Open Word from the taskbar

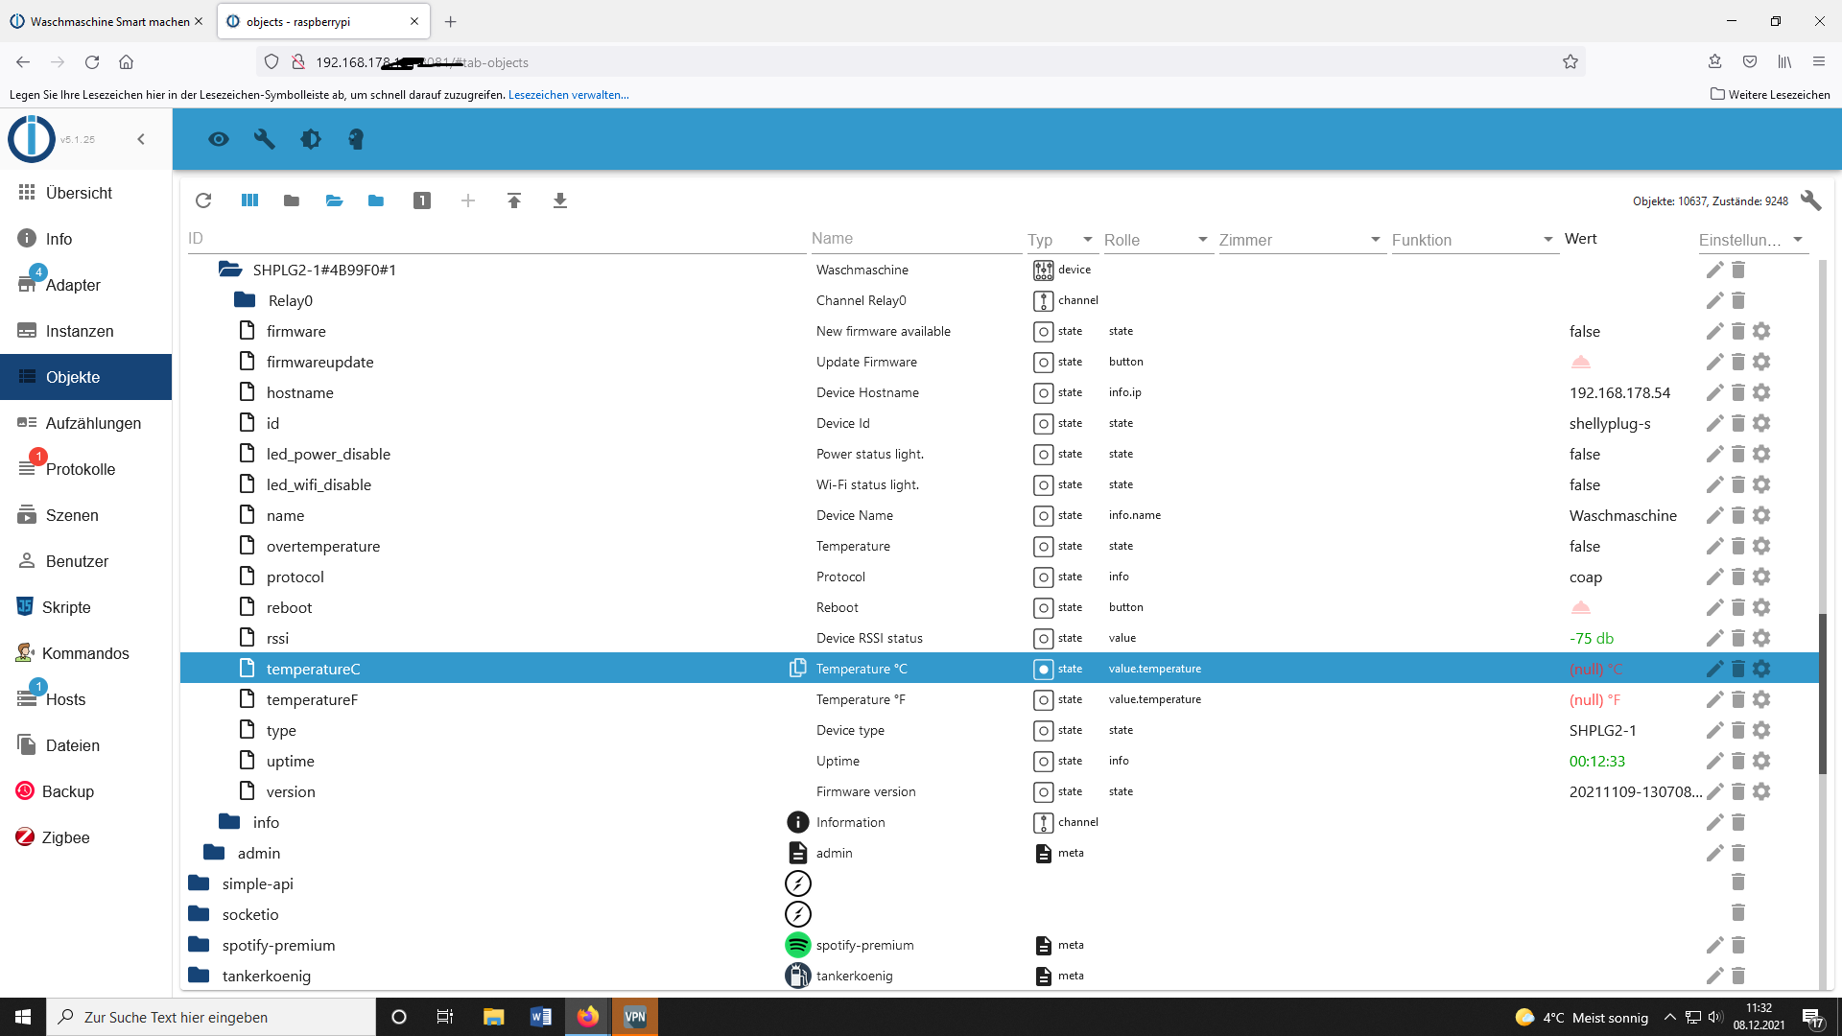click(x=541, y=1017)
